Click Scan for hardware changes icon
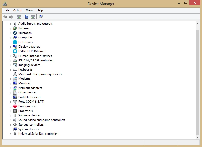 (x=41, y=17)
